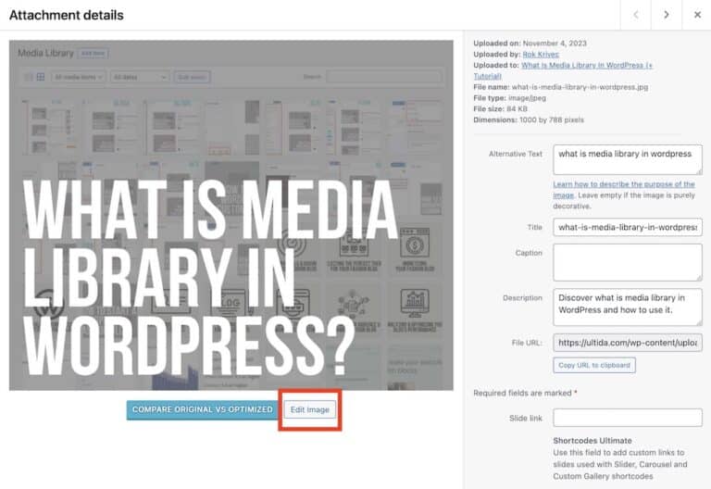Viewport: 711px width, 489px height.
Task: Select the File URL field
Action: pos(628,343)
